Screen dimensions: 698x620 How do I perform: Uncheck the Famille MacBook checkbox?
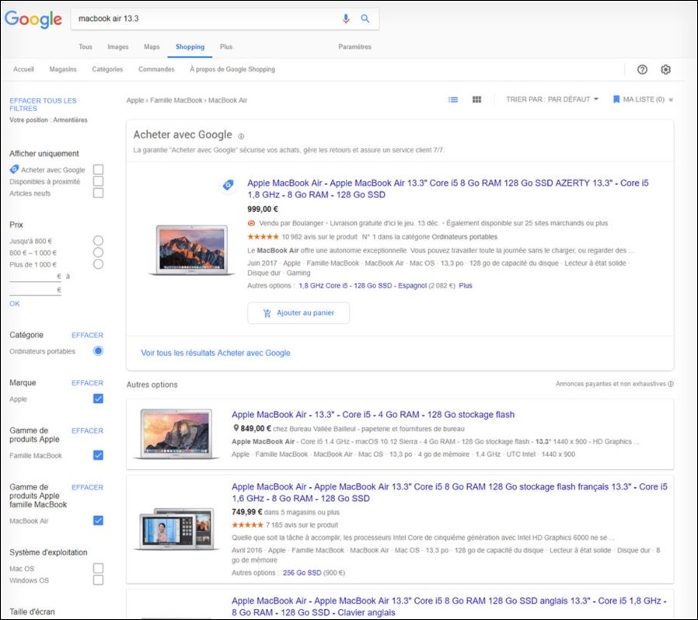(x=99, y=455)
